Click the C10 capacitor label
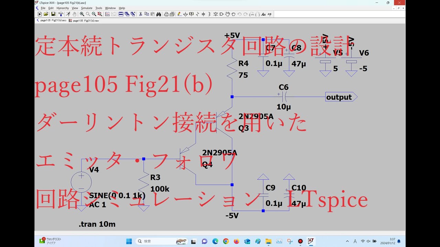Image resolution: width=440 pixels, height=247 pixels. click(x=299, y=188)
